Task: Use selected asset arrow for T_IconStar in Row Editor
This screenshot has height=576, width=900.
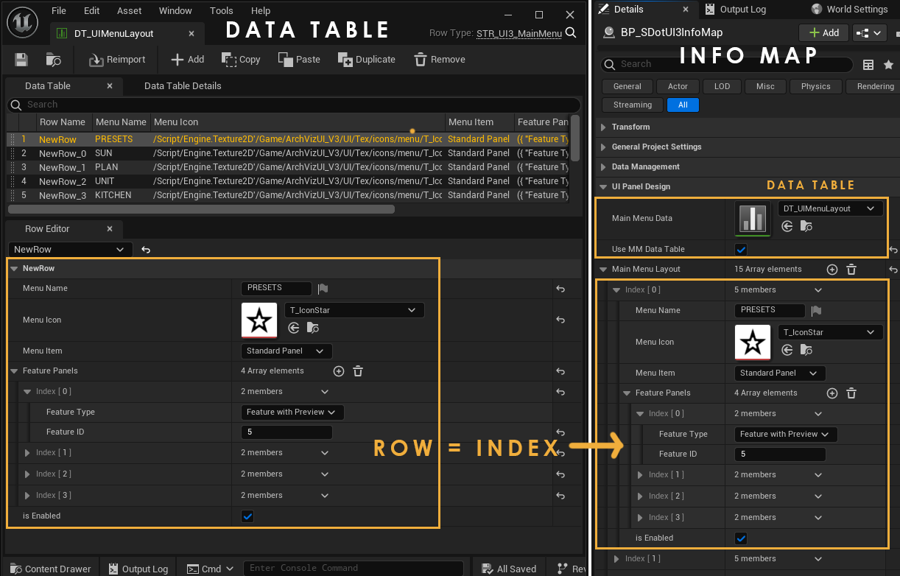Action: click(294, 329)
